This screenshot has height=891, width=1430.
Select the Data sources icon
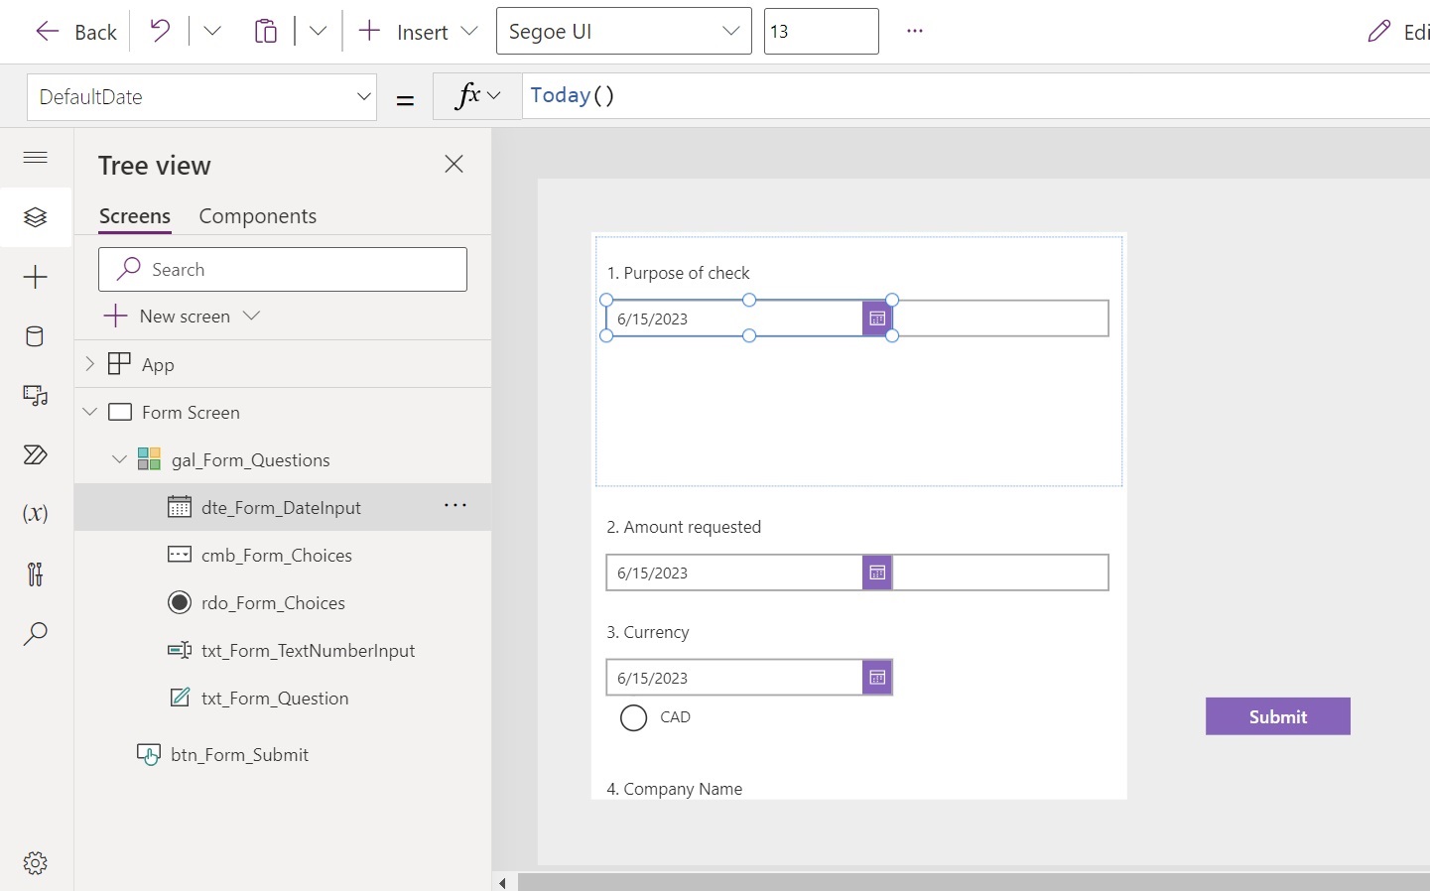pos(35,336)
